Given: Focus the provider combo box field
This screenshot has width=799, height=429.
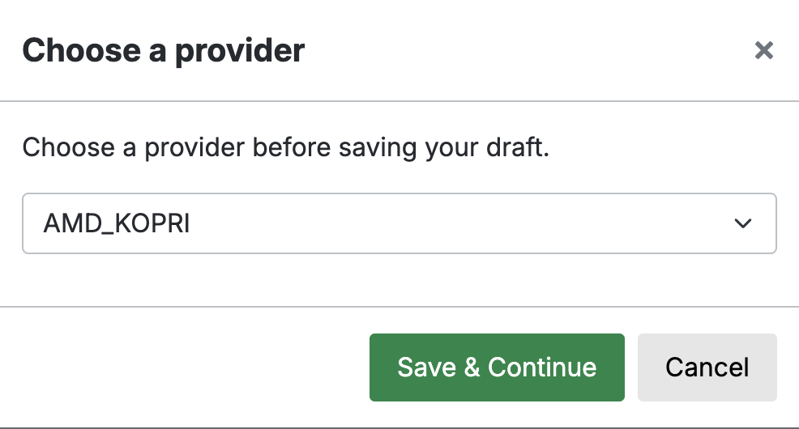Looking at the screenshot, I should (x=399, y=223).
